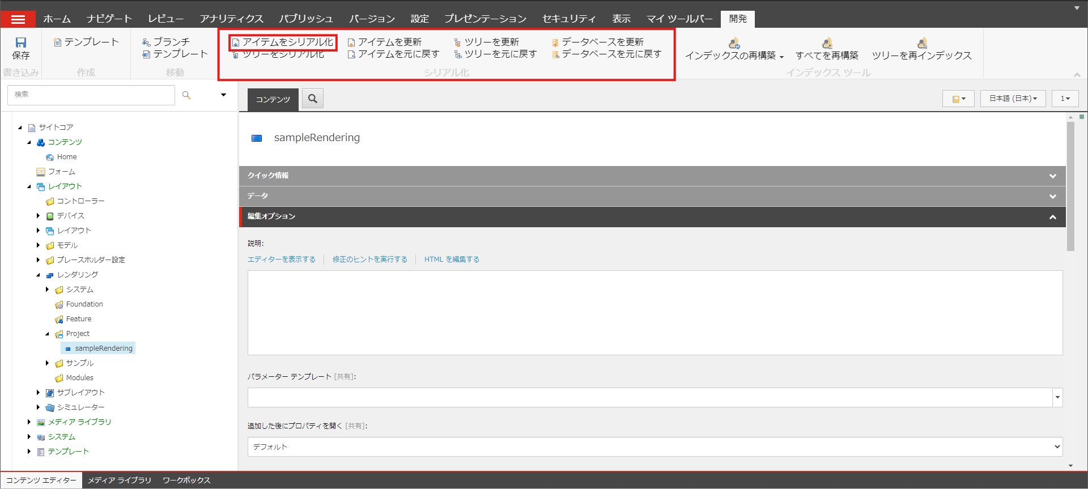The width and height of the screenshot is (1088, 489).
Task: Collapse the 編集オプション section
Action: 652,216
